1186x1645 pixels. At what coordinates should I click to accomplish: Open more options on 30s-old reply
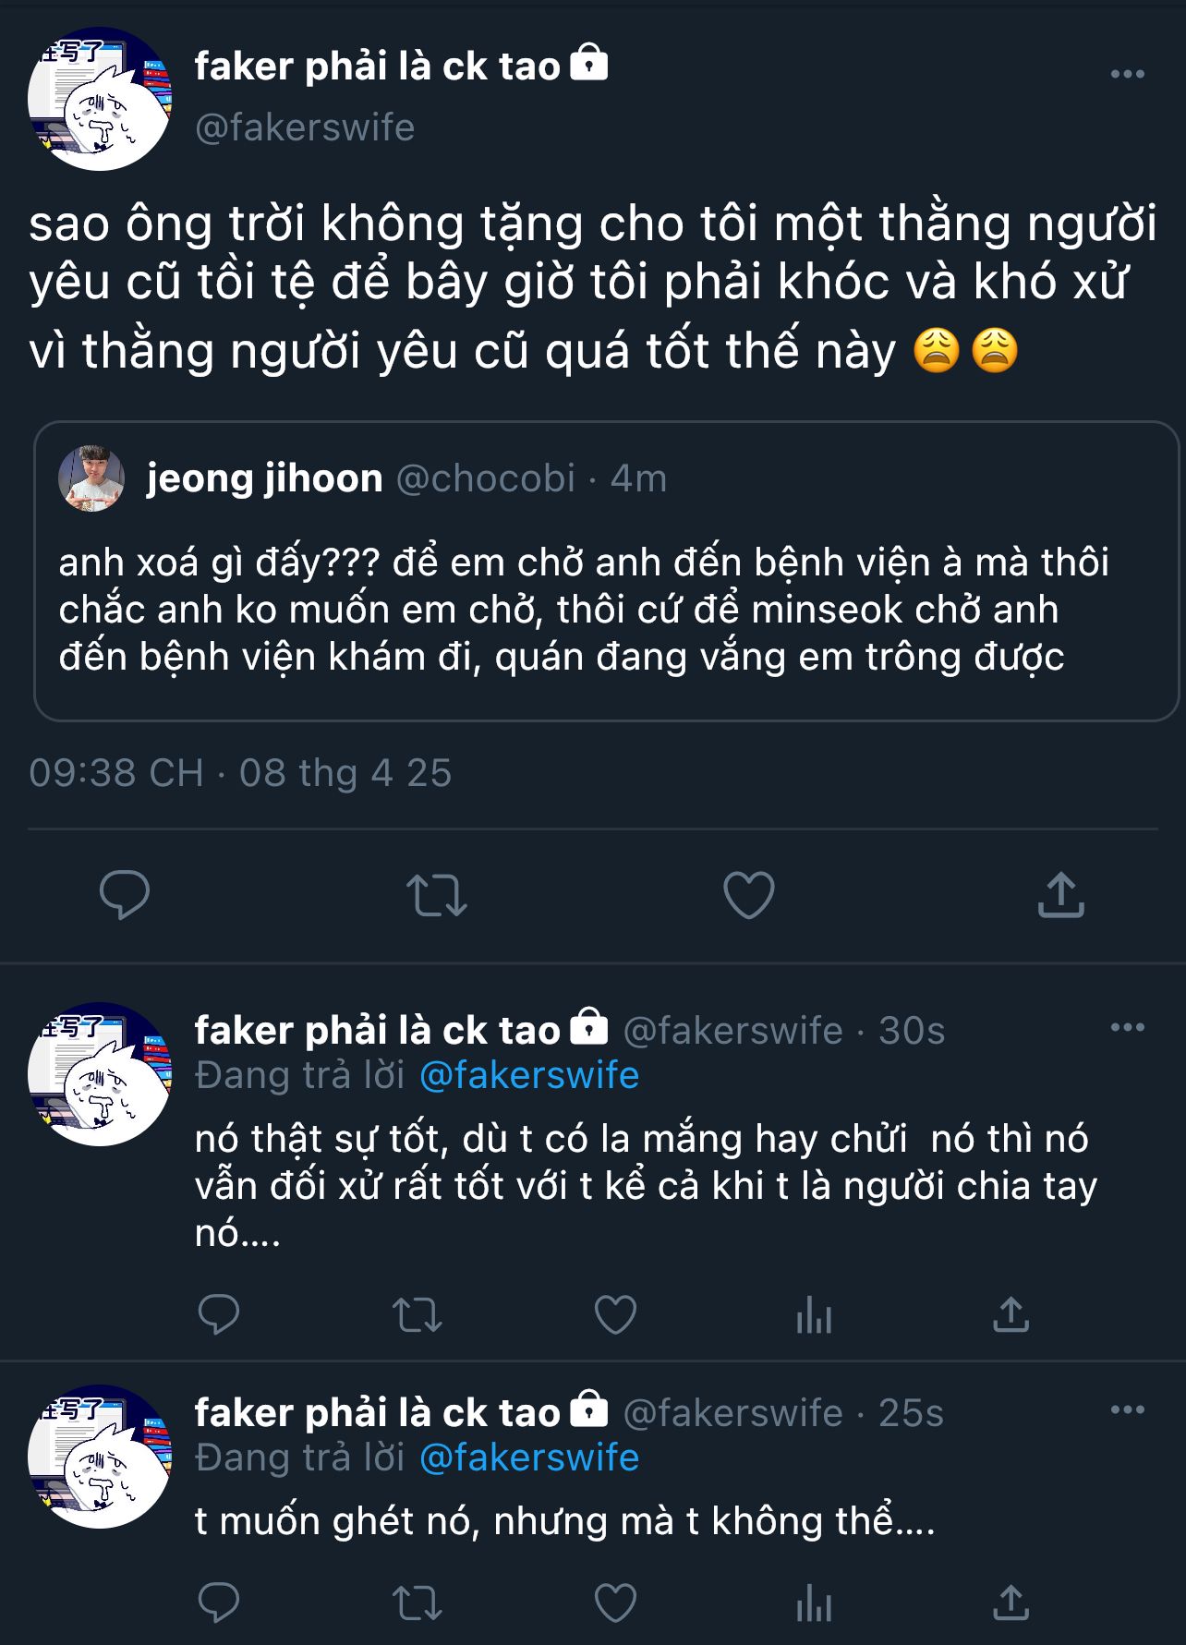tap(1127, 1027)
